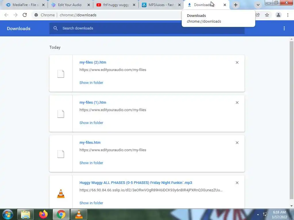Show hidden system tray icons
This screenshot has height=220, width=294.
click(258, 215)
